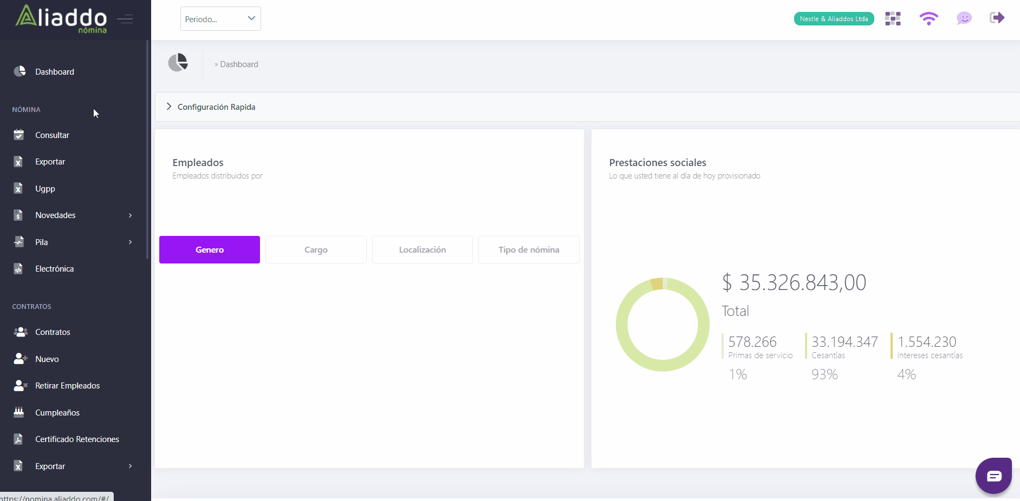Click the Pila medical file icon
This screenshot has width=1020, height=501.
19,241
